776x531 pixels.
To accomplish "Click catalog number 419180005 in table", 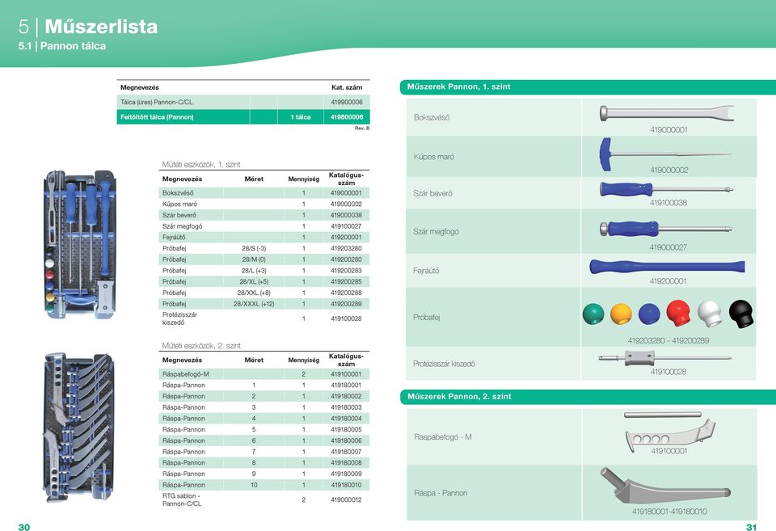I will (346, 429).
